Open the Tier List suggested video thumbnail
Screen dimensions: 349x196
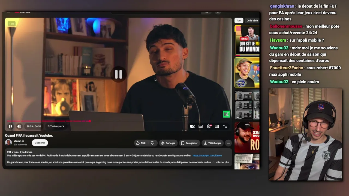(x=247, y=40)
